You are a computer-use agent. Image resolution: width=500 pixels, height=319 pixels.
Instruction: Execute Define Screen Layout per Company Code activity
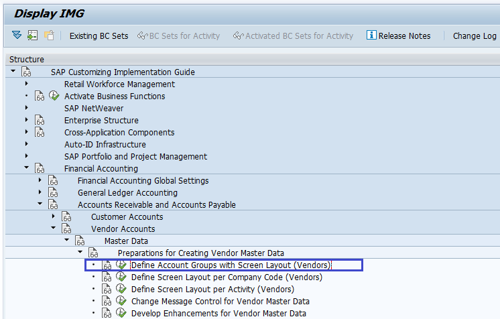121,277
